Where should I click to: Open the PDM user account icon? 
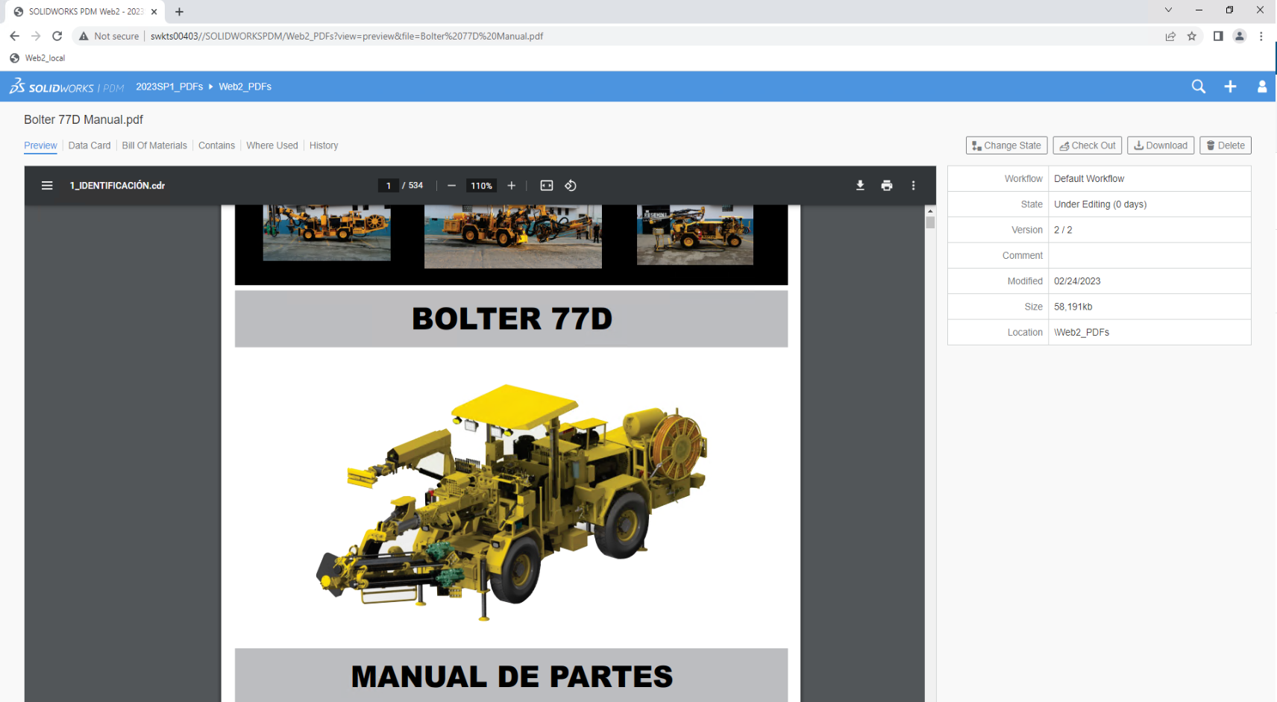1262,87
